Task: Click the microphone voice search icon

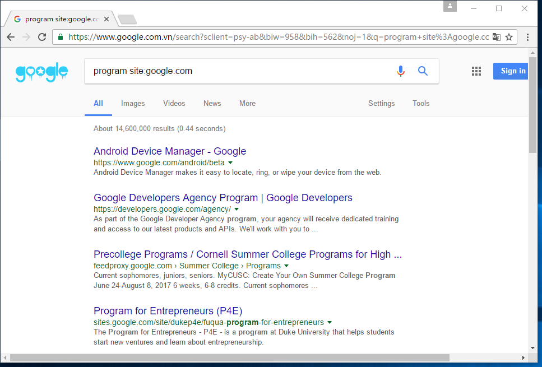Action: pyautogui.click(x=401, y=71)
